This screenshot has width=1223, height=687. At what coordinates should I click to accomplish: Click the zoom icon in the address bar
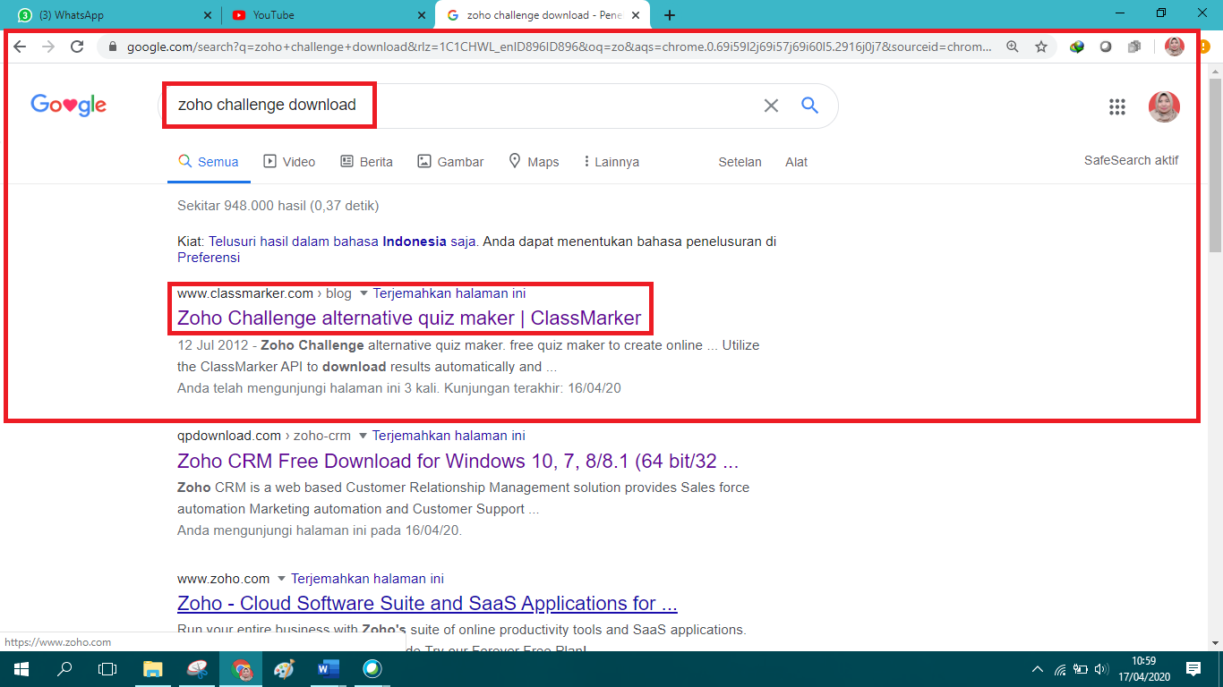pyautogui.click(x=1012, y=47)
